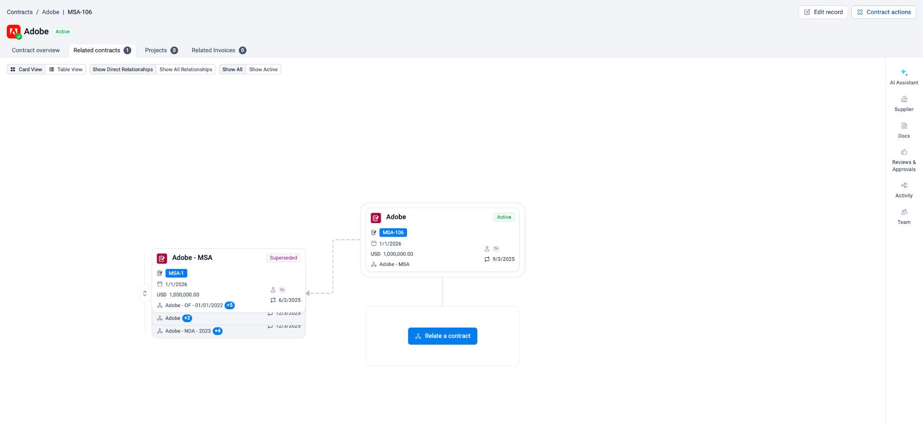
Task: Open the Supplier sidebar icon
Action: tap(904, 103)
